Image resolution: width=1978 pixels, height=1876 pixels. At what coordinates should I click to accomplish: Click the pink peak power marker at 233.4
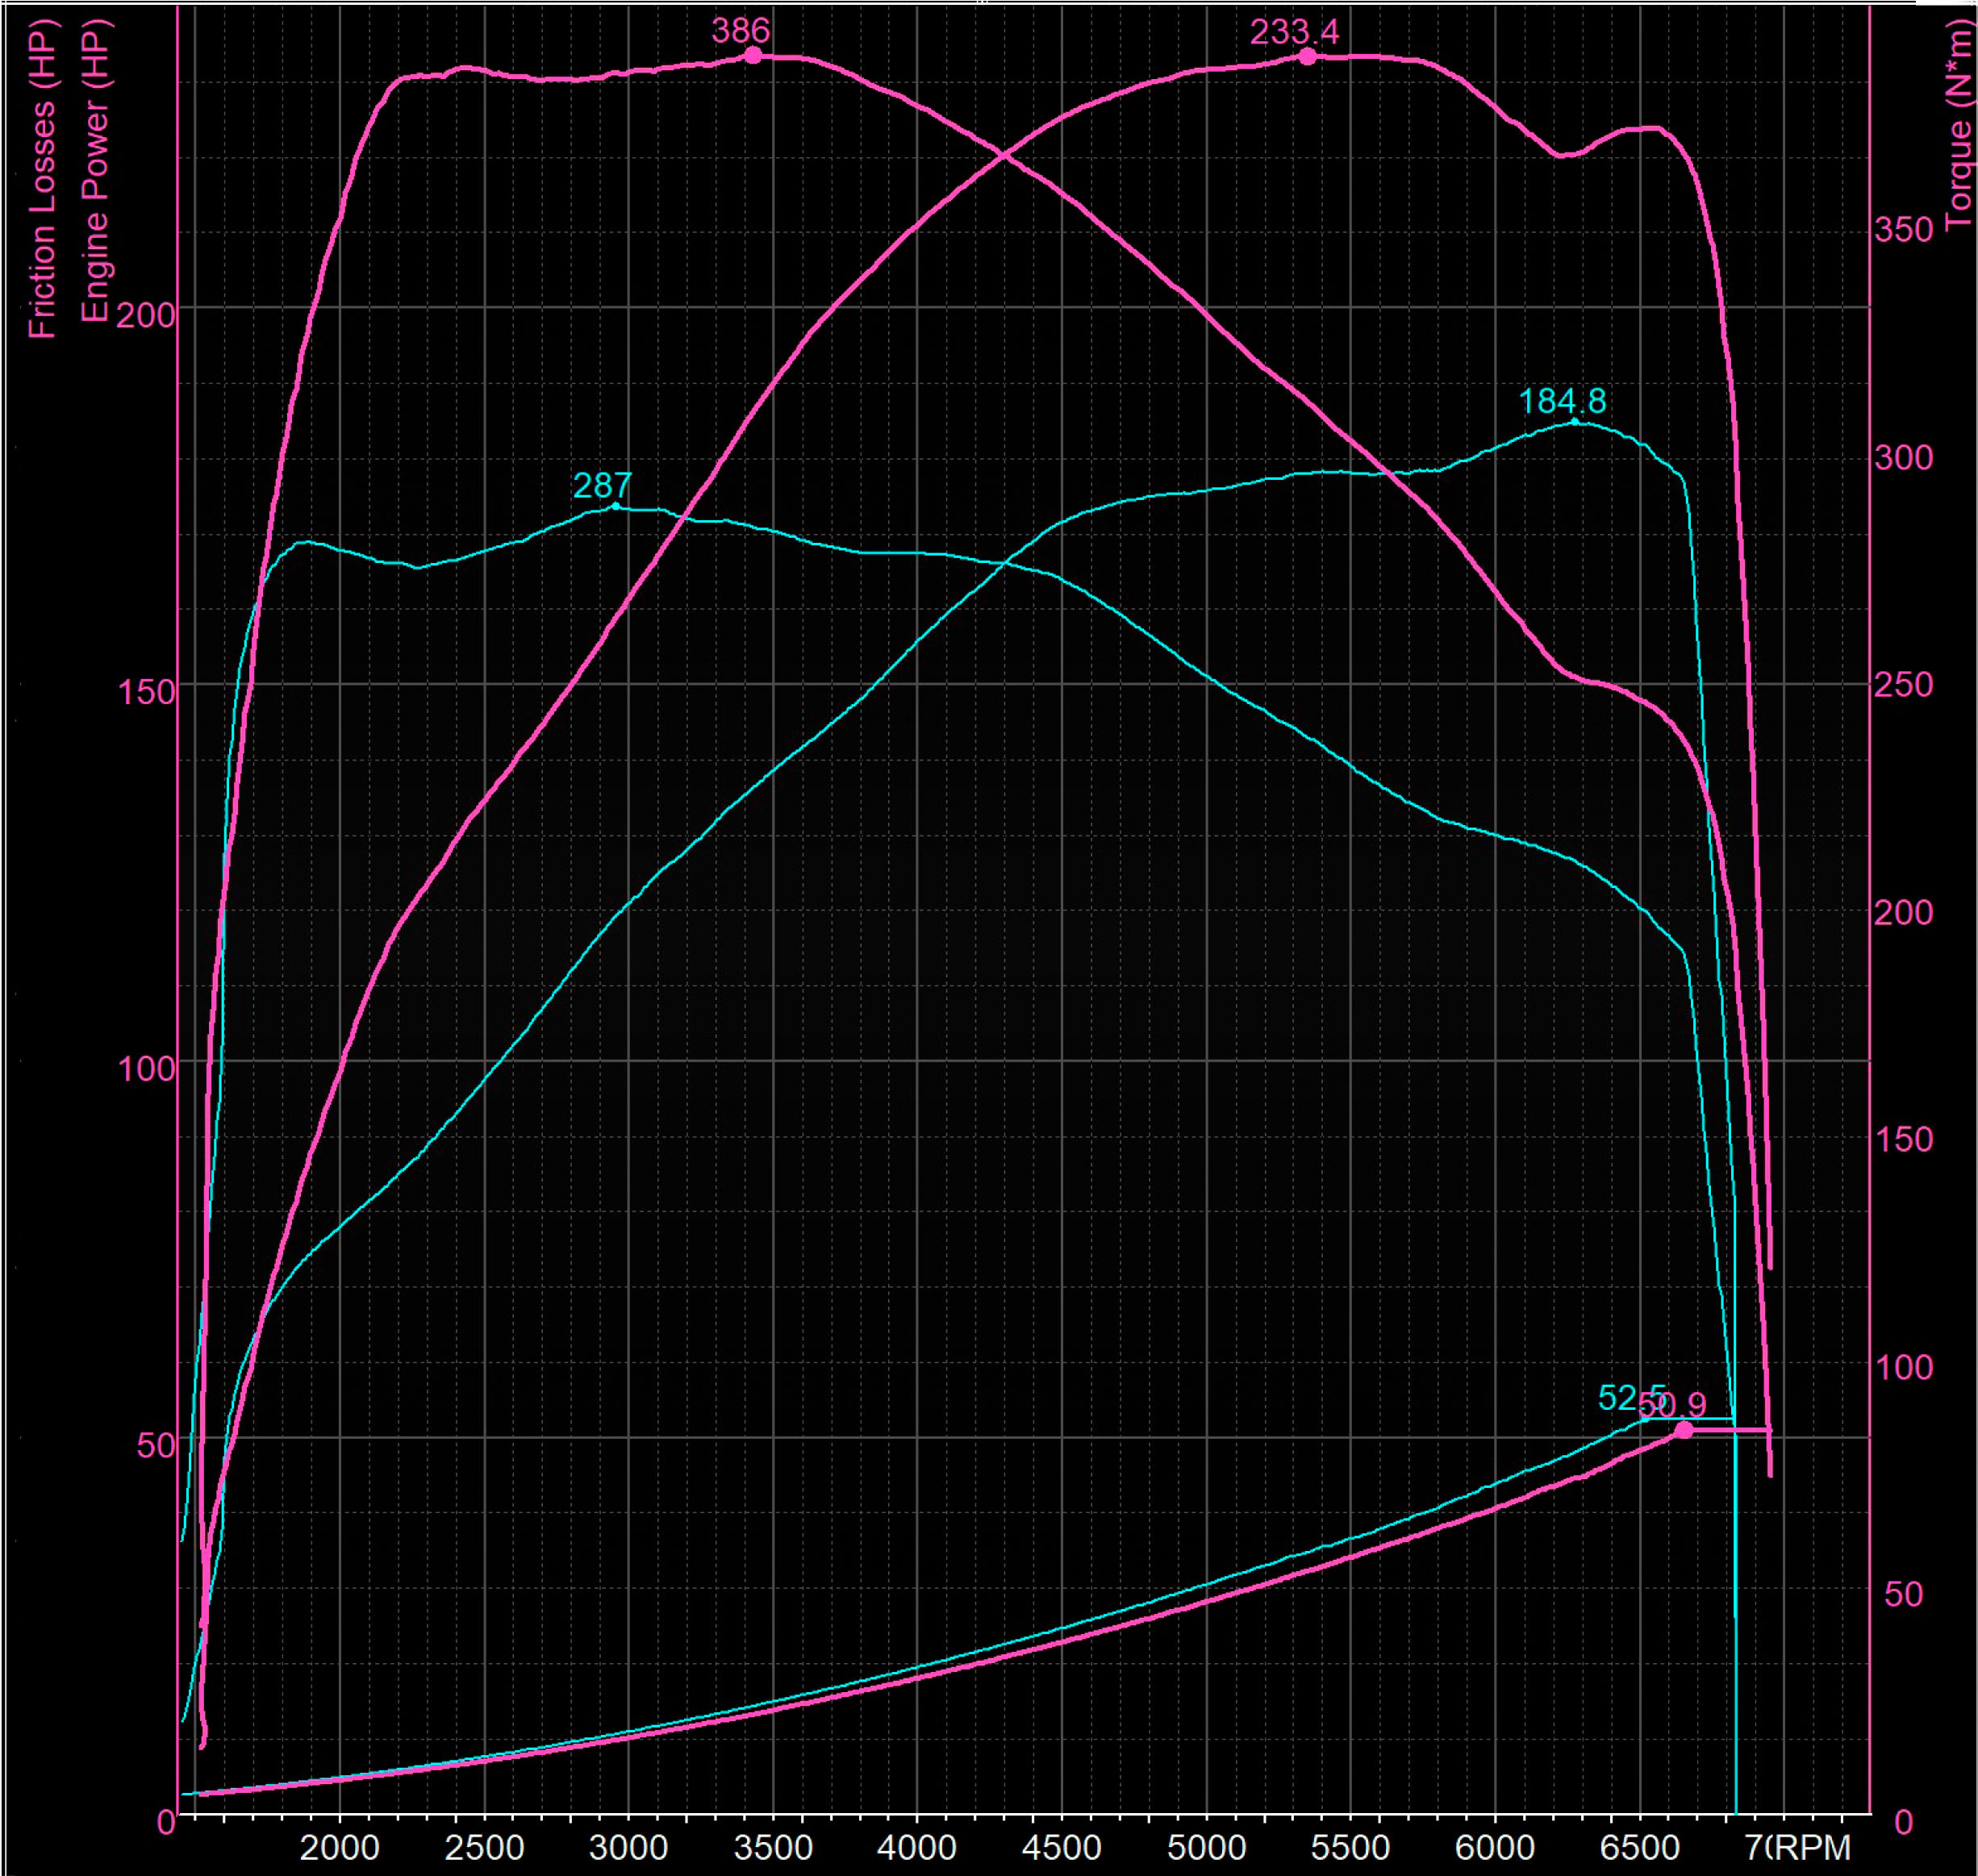click(x=1308, y=57)
